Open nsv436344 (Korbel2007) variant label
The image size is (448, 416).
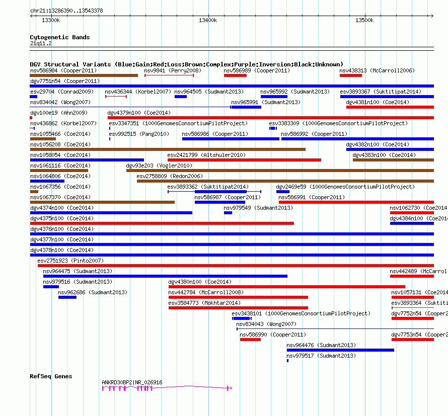click(138, 92)
